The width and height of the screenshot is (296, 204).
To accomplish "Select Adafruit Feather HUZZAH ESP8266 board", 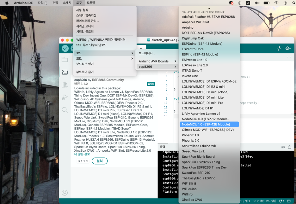I will tap(209, 17).
